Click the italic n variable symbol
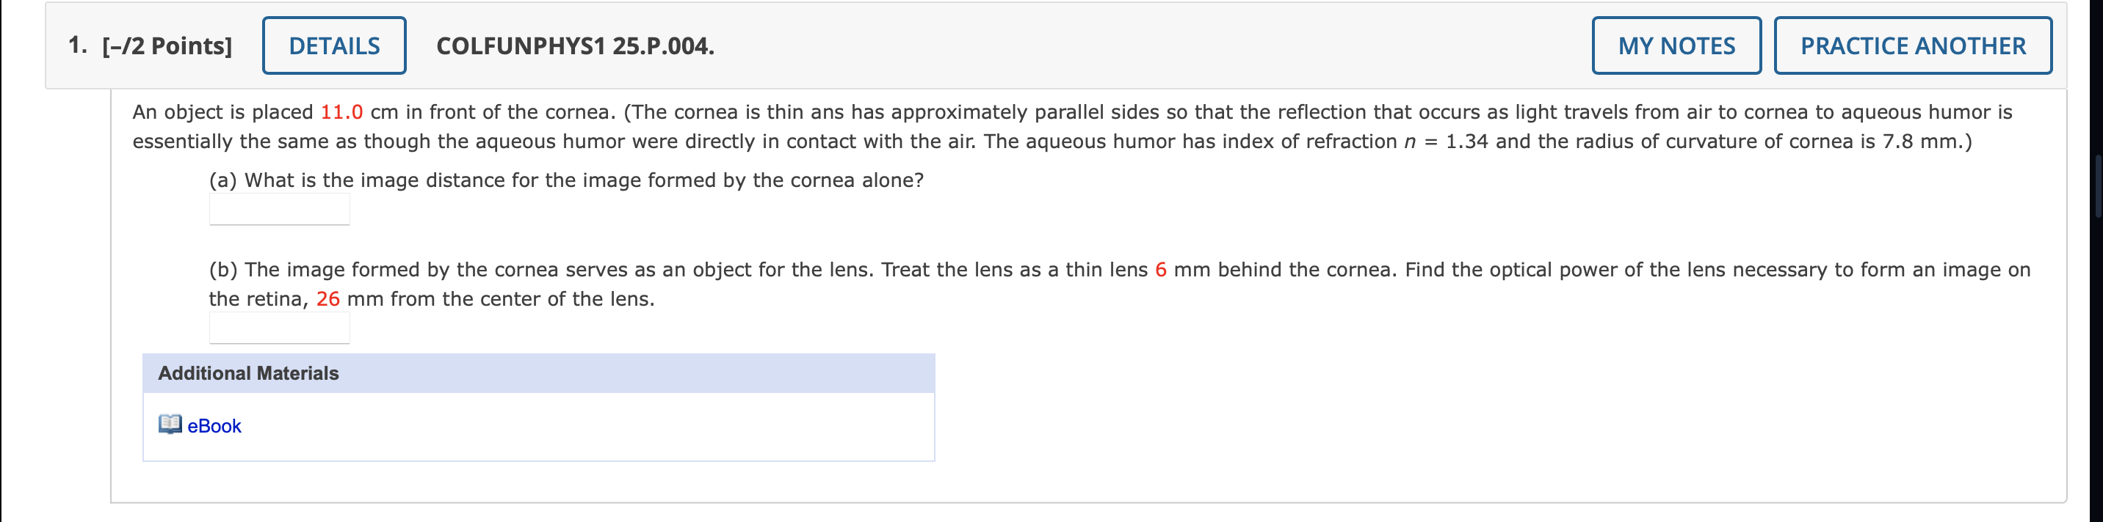This screenshot has width=2103, height=522. pos(1409,142)
